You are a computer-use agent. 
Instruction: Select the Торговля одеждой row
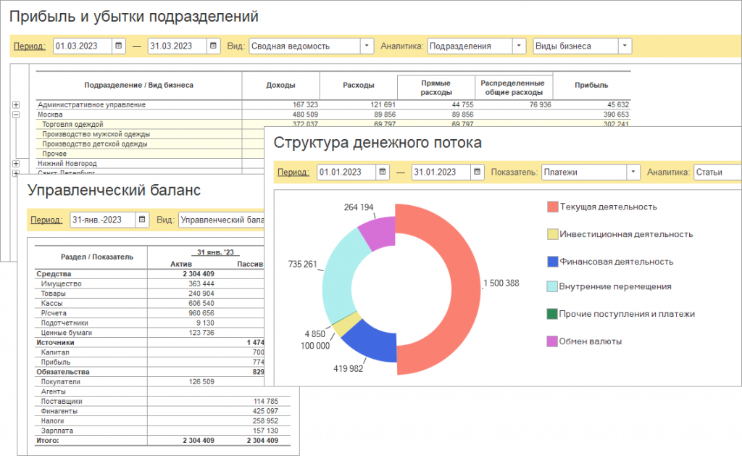(150, 124)
